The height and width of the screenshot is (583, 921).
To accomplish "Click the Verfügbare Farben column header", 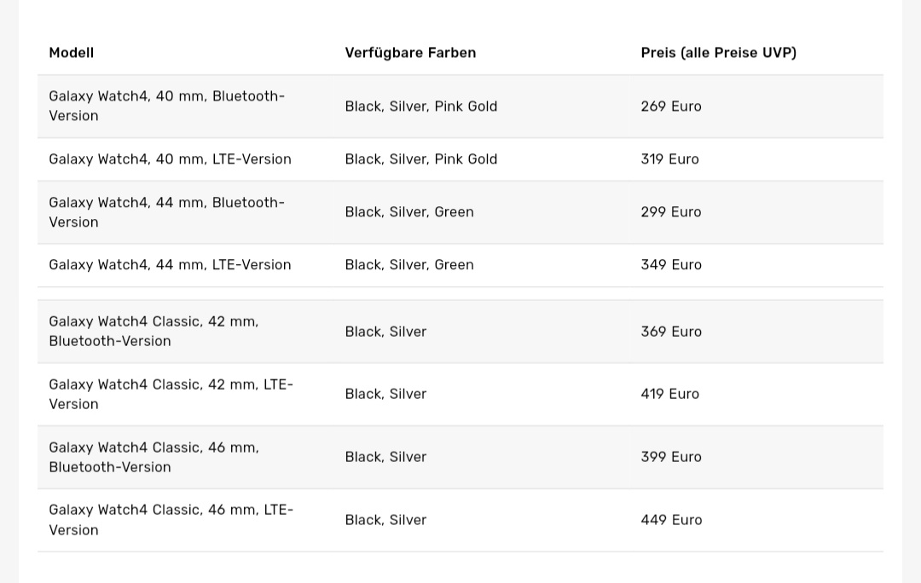I will 410,53.
